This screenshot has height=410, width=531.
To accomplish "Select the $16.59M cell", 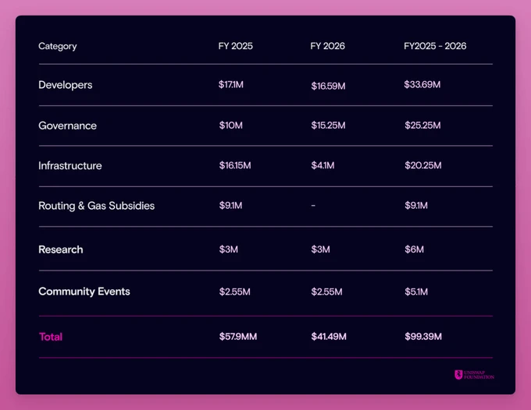I will point(329,85).
